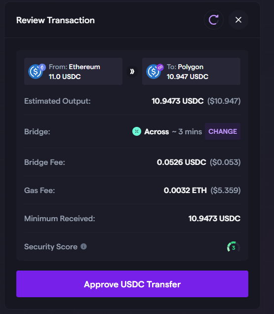
Task: Click the refresh quote icon
Action: pyautogui.click(x=214, y=20)
